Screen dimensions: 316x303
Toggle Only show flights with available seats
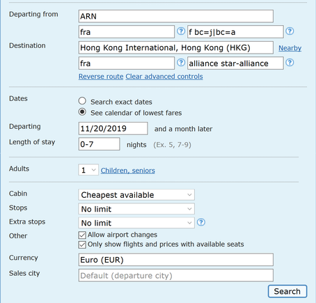(82, 244)
